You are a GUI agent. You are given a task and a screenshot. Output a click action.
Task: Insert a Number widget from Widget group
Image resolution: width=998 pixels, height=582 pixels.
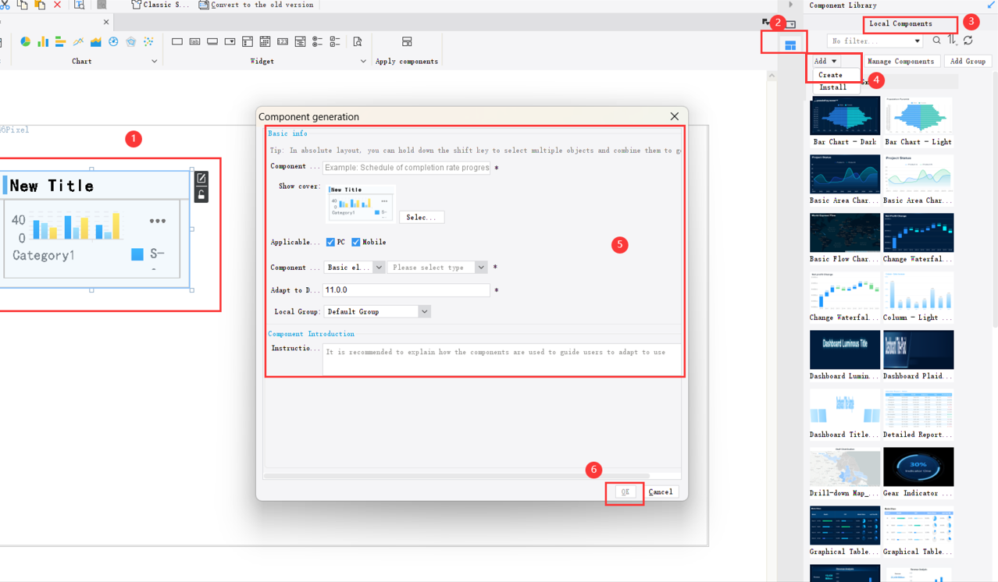(283, 41)
